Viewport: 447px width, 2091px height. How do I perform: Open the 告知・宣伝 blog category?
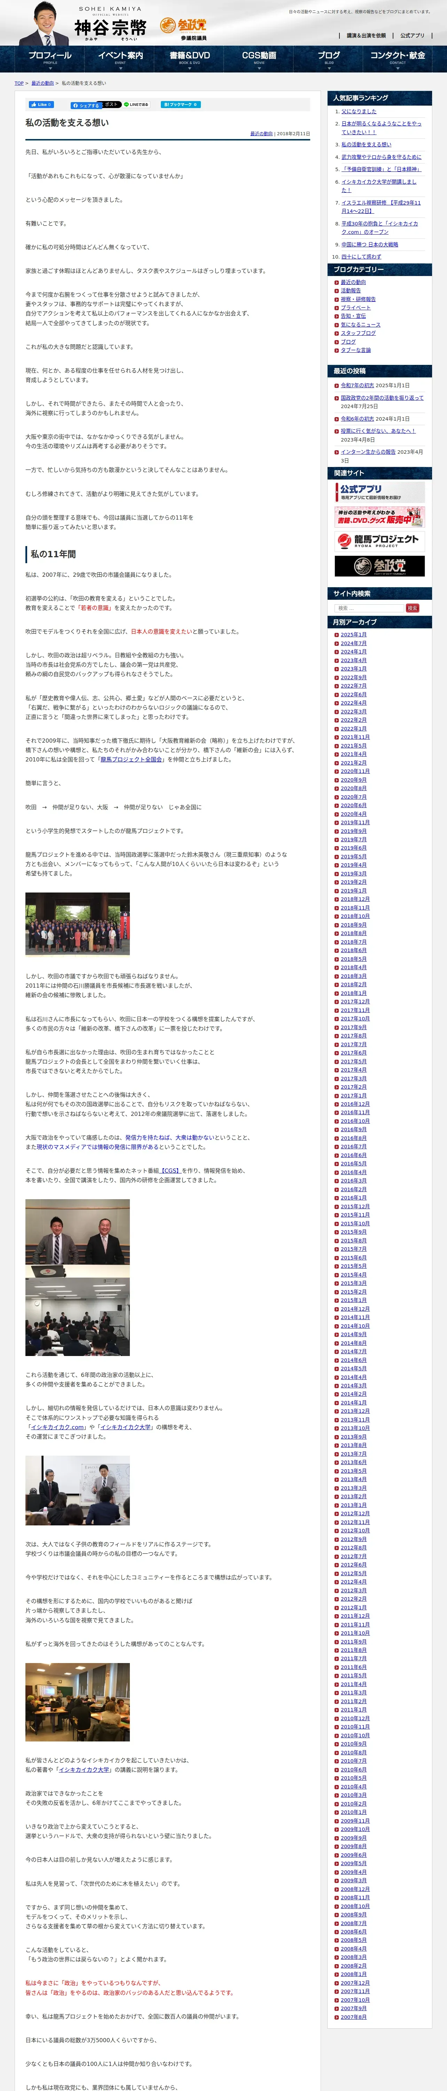pyautogui.click(x=353, y=316)
